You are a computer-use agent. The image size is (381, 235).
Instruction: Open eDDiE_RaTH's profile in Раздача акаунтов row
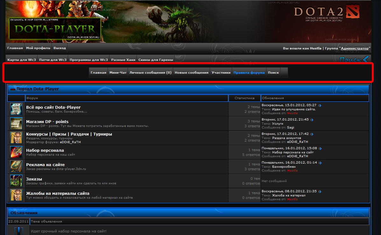click(297, 142)
